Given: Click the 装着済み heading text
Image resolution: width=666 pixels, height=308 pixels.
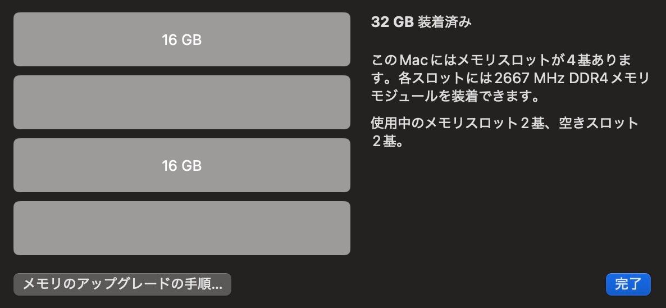Looking at the screenshot, I should (x=445, y=22).
